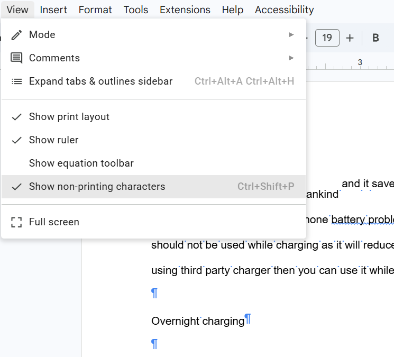Toggle bold formatting

pos(375,38)
